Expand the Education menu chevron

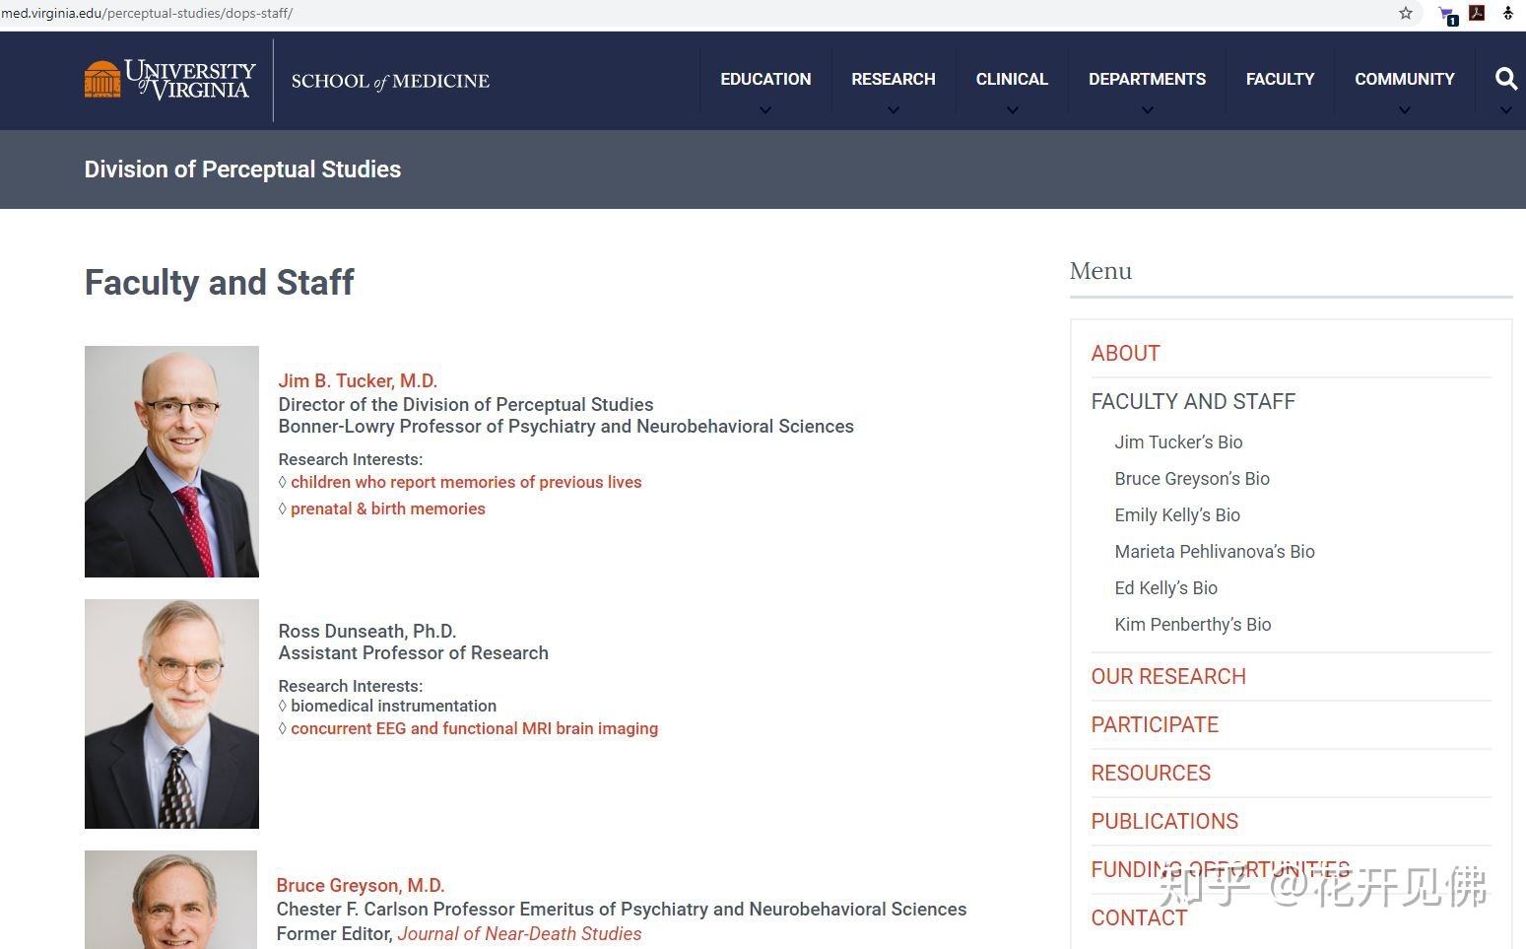765,110
